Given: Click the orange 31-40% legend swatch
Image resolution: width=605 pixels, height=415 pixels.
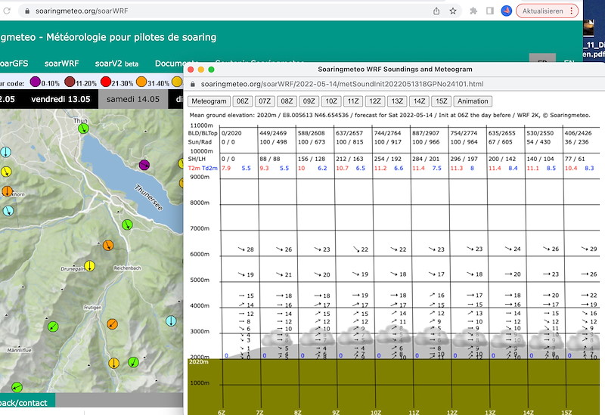Looking at the screenshot, I should [x=141, y=82].
